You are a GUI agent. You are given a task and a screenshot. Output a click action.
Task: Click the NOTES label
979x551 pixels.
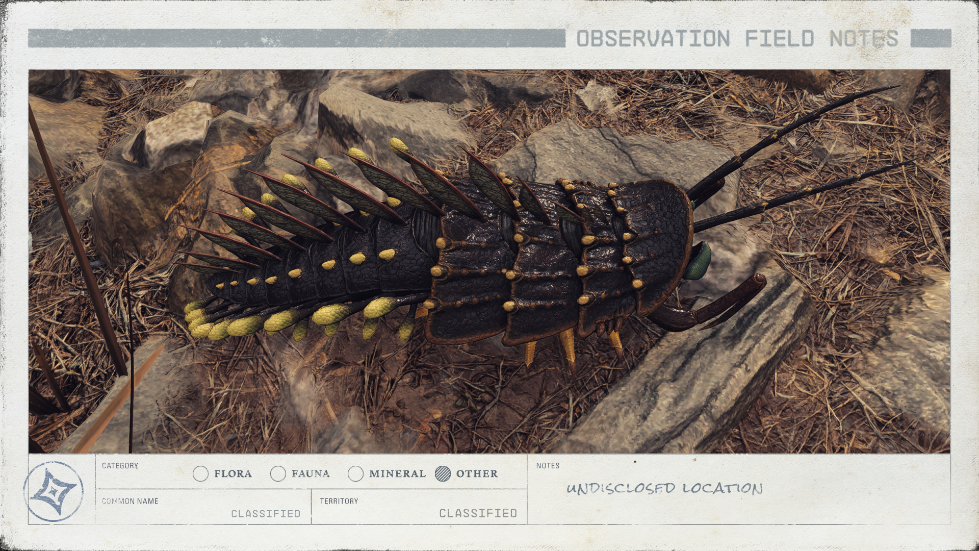click(x=548, y=466)
